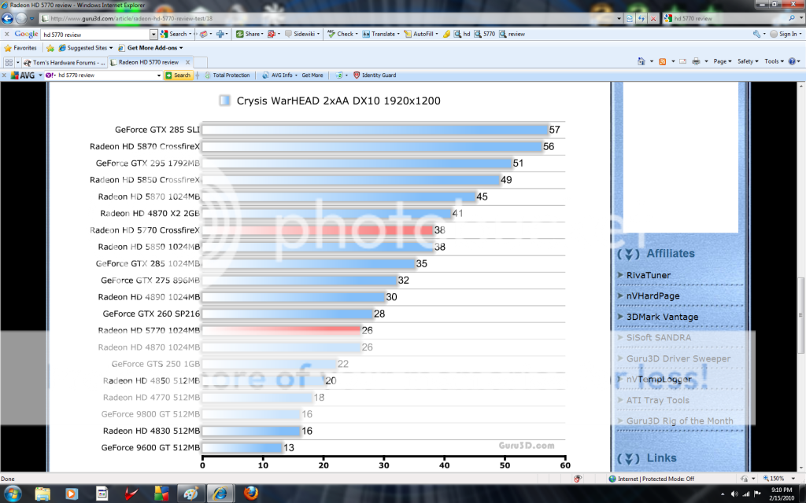
Task: Click Identity Guard on AVG toolbar
Action: (375, 75)
